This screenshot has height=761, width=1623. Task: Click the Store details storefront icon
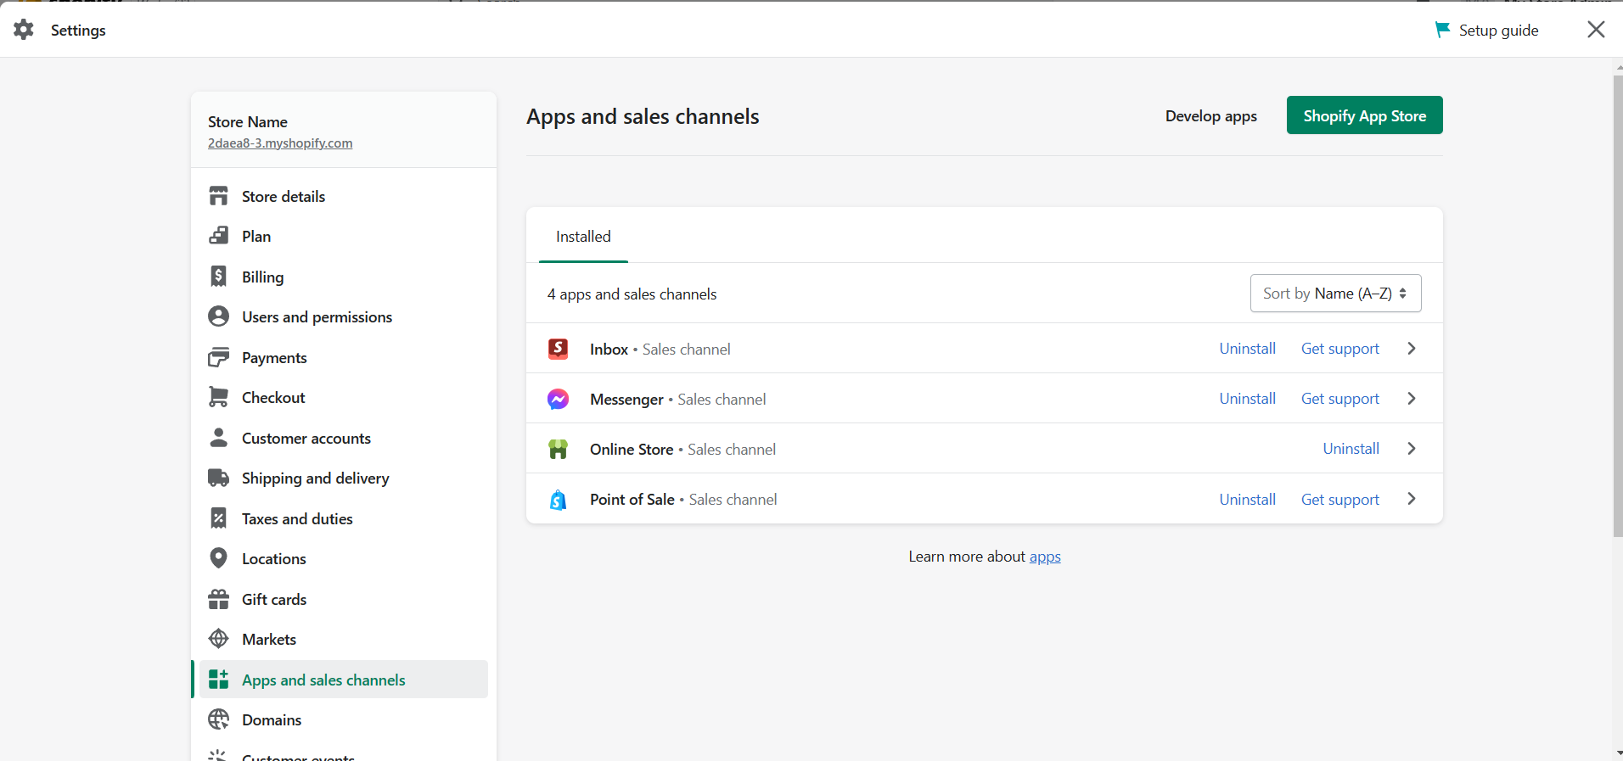(x=218, y=196)
